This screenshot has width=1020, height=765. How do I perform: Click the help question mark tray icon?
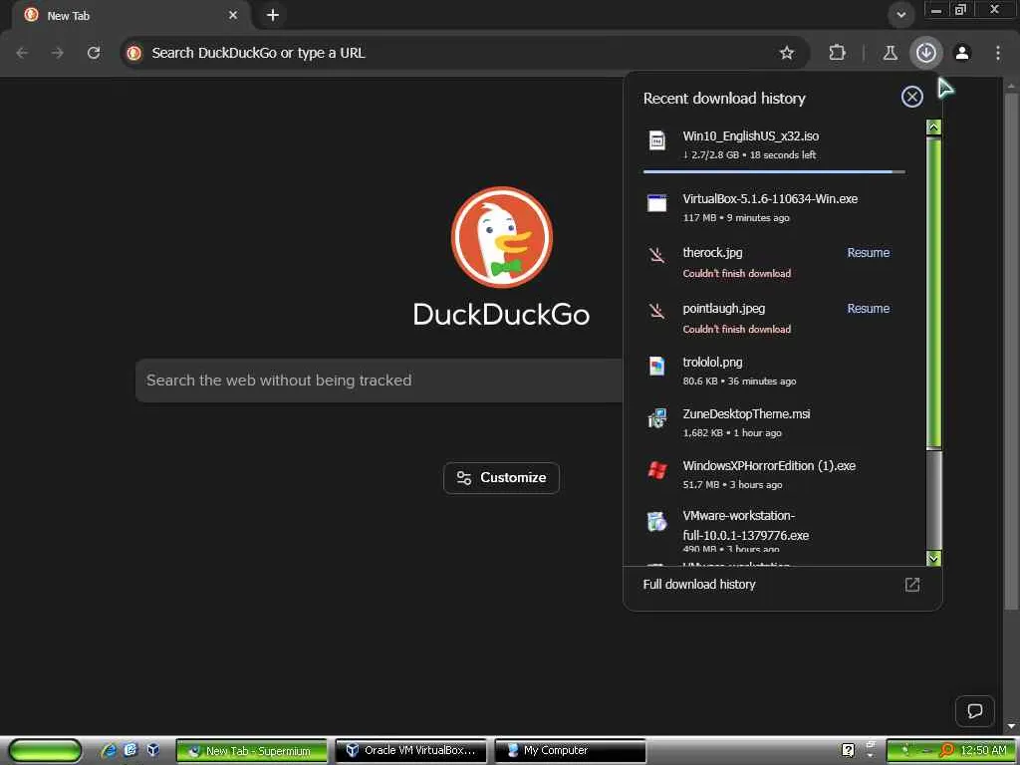click(848, 751)
